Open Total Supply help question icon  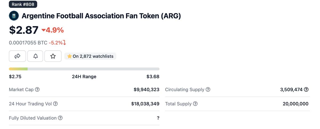pos(195,104)
